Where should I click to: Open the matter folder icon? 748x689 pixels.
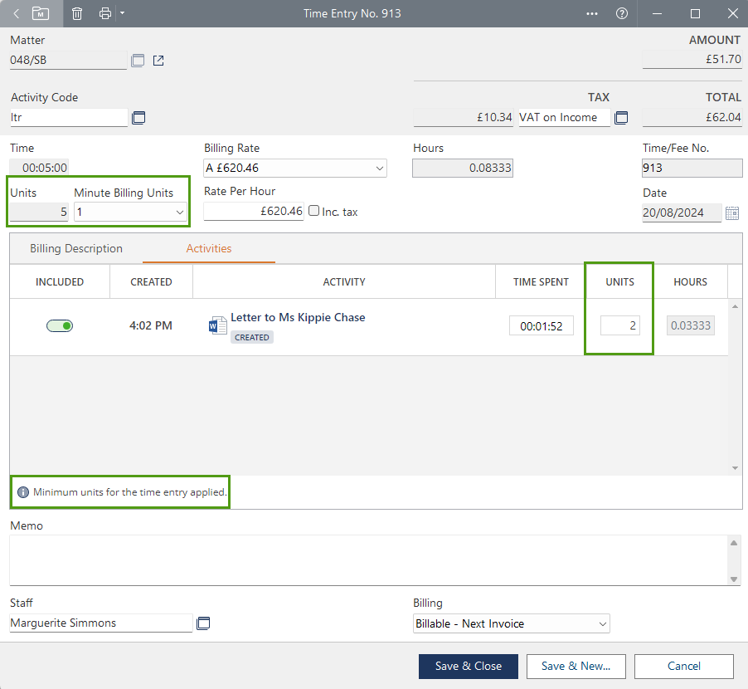click(x=41, y=13)
